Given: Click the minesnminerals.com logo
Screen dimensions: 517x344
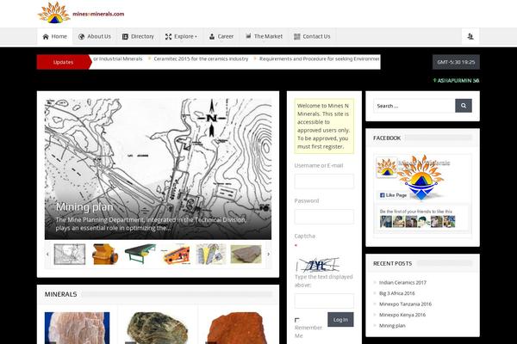Looking at the screenshot, I should (81, 13).
